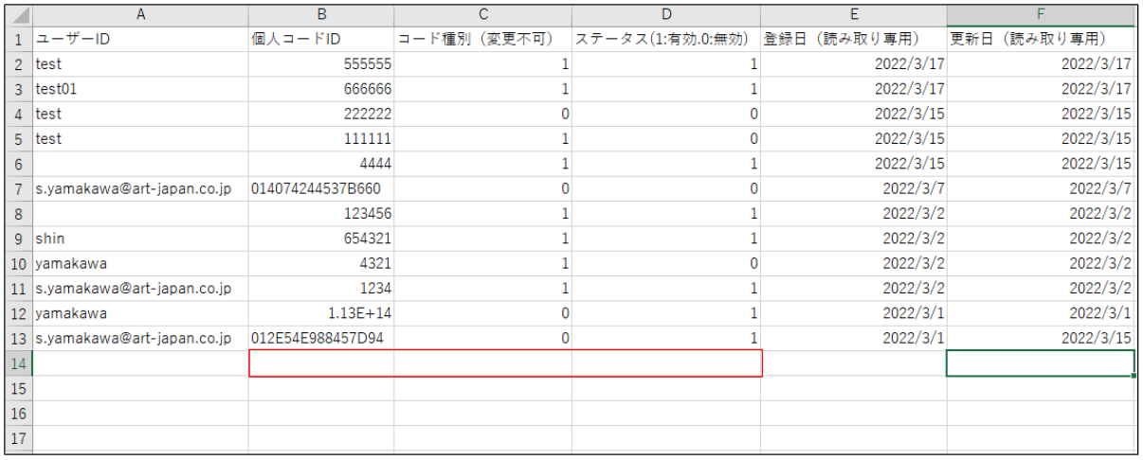Select the cell with code 555555
Image resolution: width=1143 pixels, height=460 pixels.
click(321, 64)
